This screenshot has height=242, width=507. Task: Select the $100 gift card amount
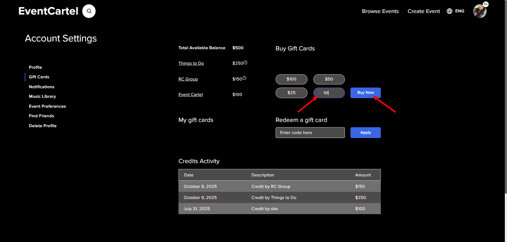pos(291,79)
